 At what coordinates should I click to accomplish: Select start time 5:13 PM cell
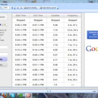[x=21, y=50]
